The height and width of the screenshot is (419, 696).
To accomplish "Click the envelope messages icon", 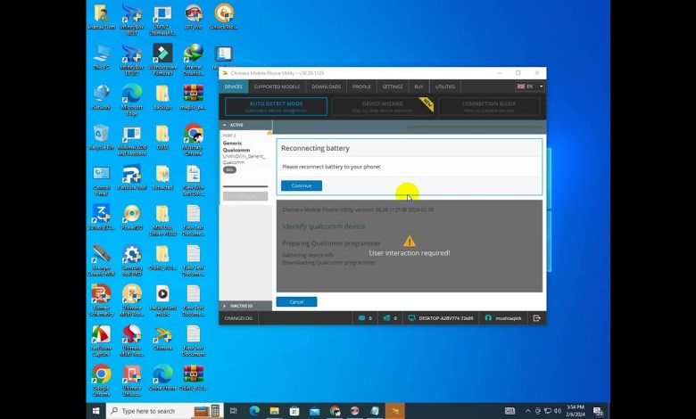I will pos(361,317).
